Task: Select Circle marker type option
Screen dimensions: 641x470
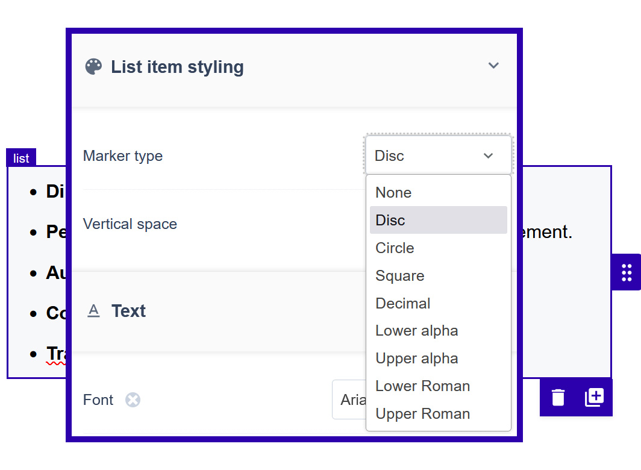Action: (x=438, y=248)
